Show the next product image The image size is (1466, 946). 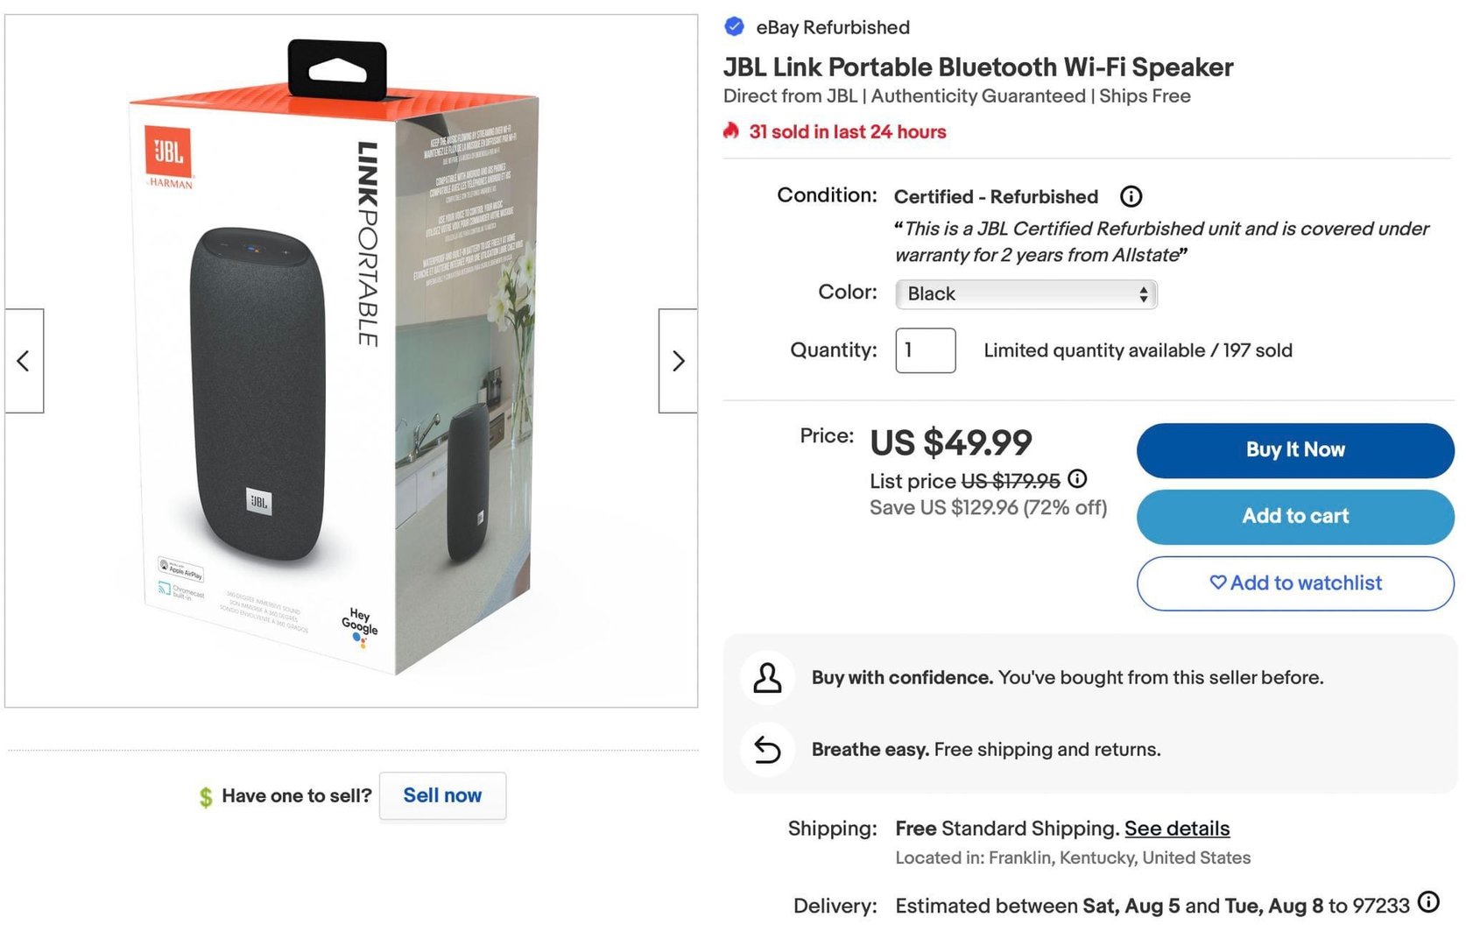coord(678,361)
